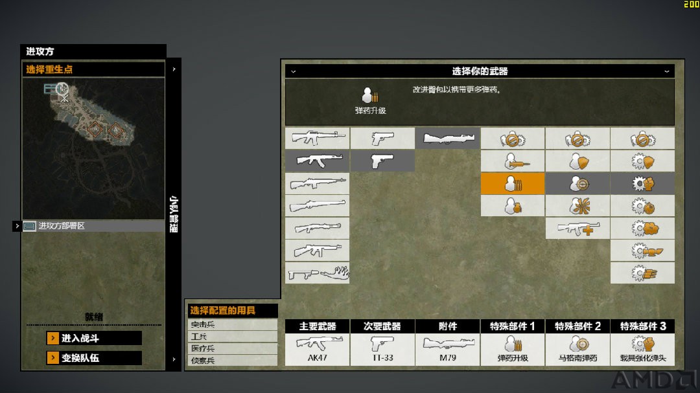Screen dimensions: 700x393
Task: Select the rifle with plus sign perk
Action: tap(577, 229)
